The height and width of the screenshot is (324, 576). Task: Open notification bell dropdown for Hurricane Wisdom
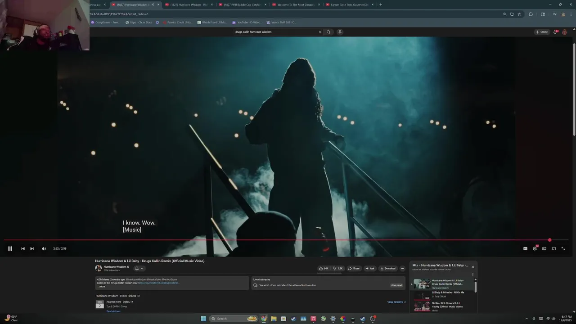tap(139, 268)
